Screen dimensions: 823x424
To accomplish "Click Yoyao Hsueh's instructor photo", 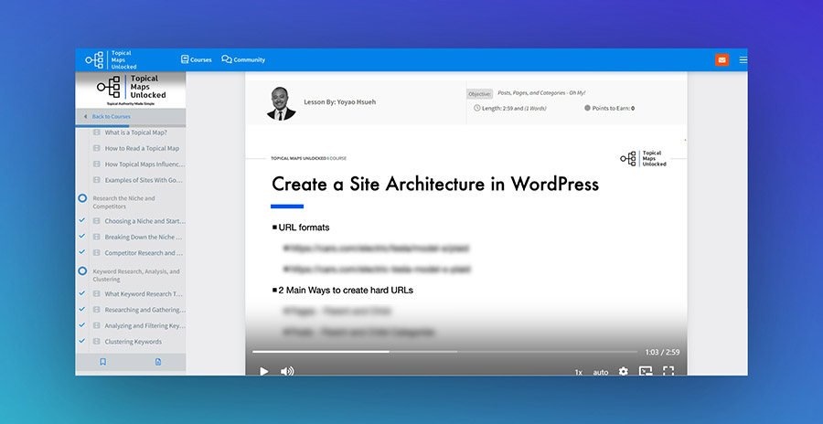I will [281, 103].
